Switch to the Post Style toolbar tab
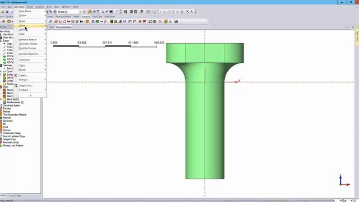The height and width of the screenshot is (202, 359). pyautogui.click(x=109, y=16)
